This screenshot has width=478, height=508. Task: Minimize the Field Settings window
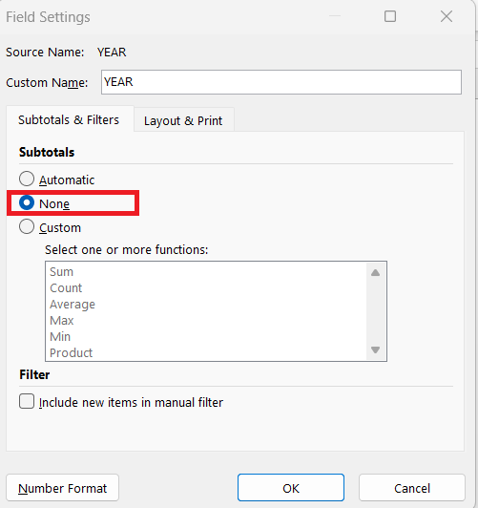pyautogui.click(x=335, y=16)
